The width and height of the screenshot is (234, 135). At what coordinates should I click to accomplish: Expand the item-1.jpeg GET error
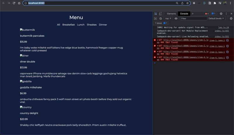coord(158,40)
